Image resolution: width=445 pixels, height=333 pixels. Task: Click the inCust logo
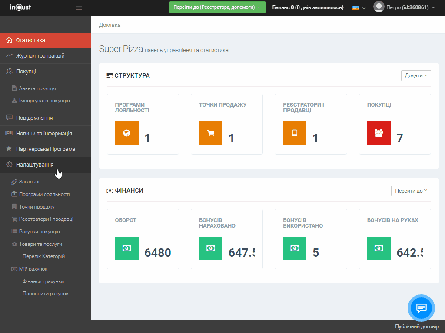tap(20, 7)
